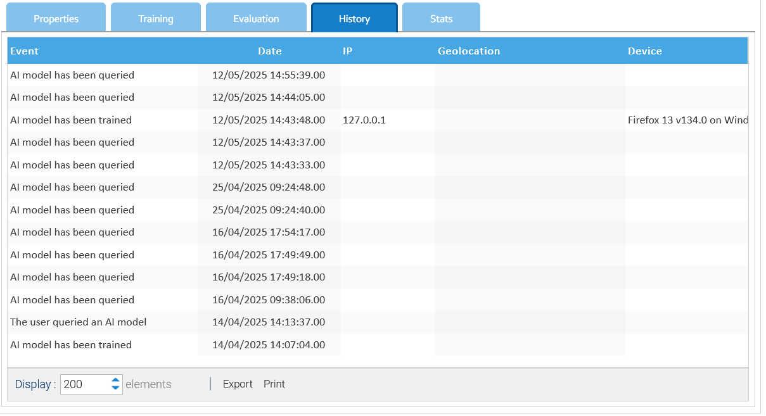766x416 pixels.
Task: Select the date 16/04/2025 17:49:18.00
Action: 269,277
